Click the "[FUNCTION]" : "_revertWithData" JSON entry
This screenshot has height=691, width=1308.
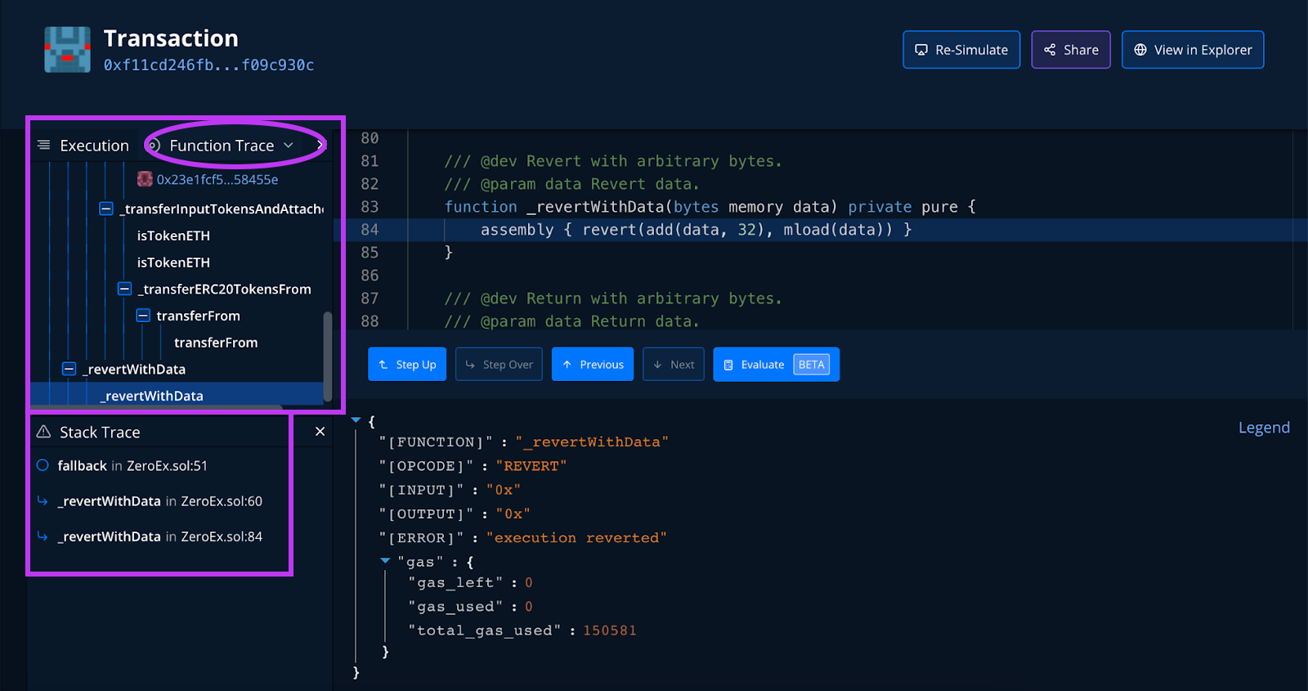(x=524, y=442)
